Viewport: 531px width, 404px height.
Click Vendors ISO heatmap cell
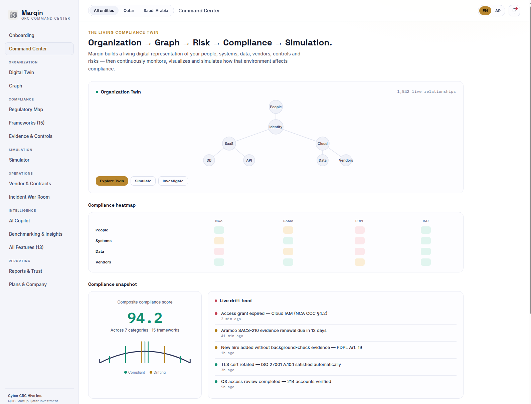426,262
